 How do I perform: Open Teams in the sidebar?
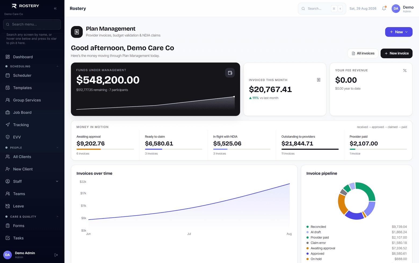32,194
